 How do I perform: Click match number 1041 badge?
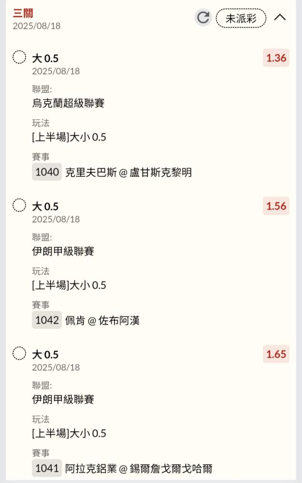(47, 468)
